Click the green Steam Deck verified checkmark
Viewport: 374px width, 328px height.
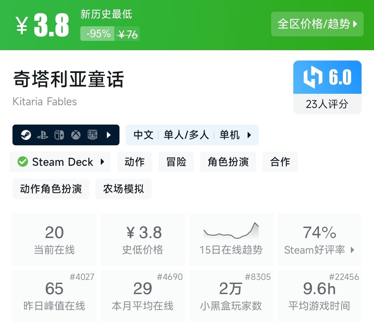tap(23, 162)
